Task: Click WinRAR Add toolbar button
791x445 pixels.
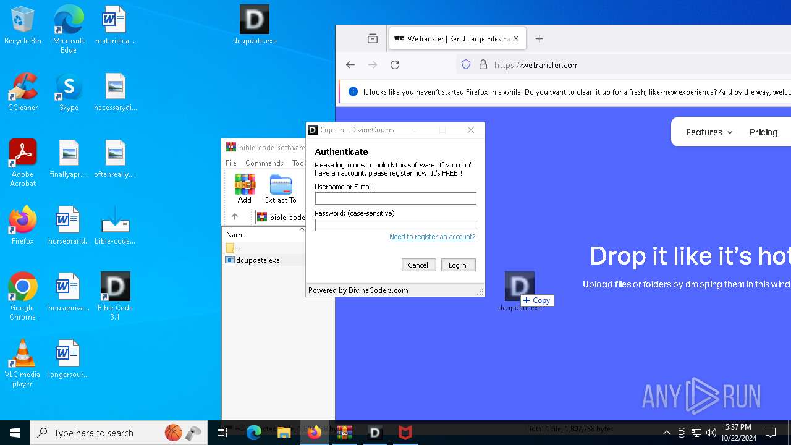Action: (x=245, y=189)
